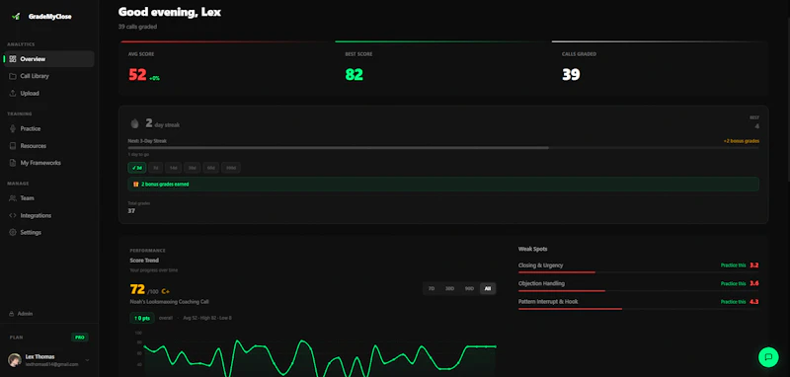Click Practice this for Pattern Interrupt & Hook

(x=733, y=301)
